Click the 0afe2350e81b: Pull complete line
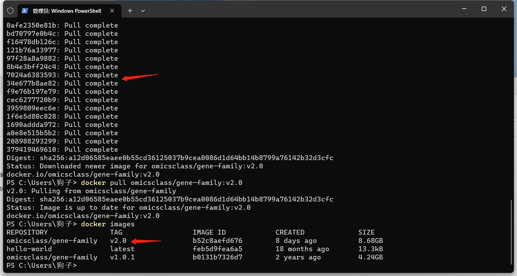This screenshot has height=276, width=517. coord(62,26)
